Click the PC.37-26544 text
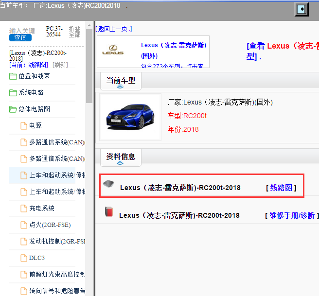 pyautogui.click(x=54, y=31)
